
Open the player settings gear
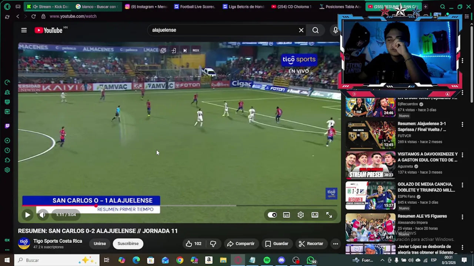point(301,215)
